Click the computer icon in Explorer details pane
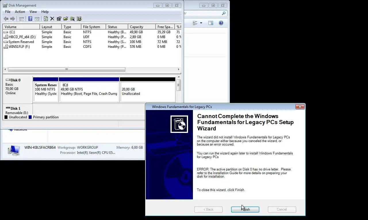 click(14, 150)
